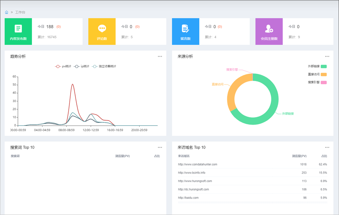The height and width of the screenshot is (215, 339).
Task: Toggle the 直接访问 orange legend item
Action: tap(323, 74)
